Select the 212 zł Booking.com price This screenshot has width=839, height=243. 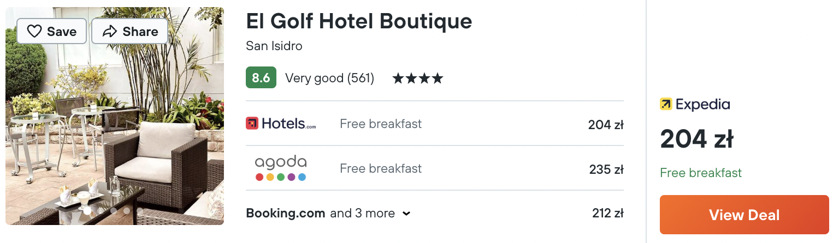(608, 213)
